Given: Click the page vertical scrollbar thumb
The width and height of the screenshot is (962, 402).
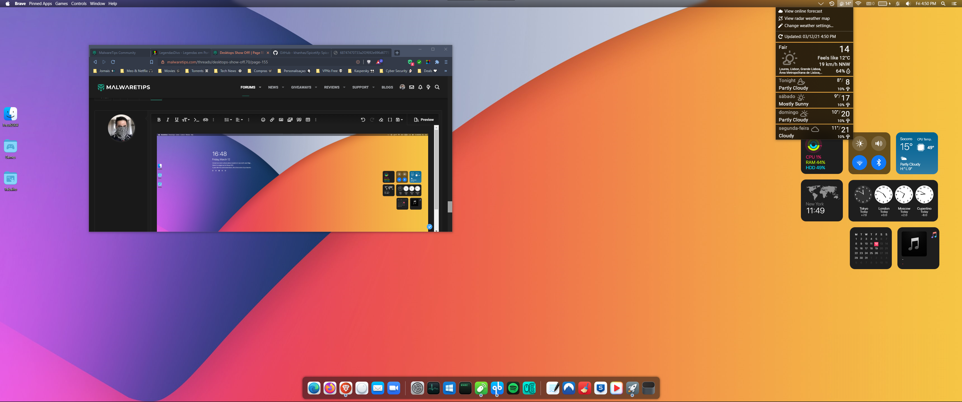Looking at the screenshot, I should [x=450, y=207].
